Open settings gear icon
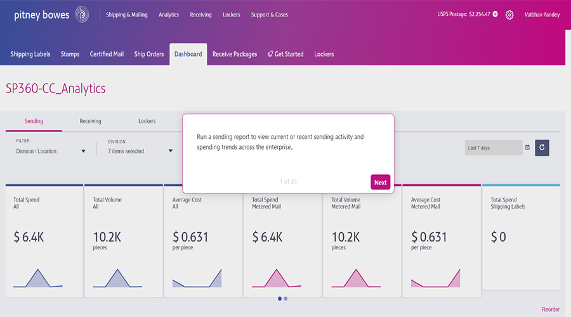This screenshot has width=571, height=317. 509,15
